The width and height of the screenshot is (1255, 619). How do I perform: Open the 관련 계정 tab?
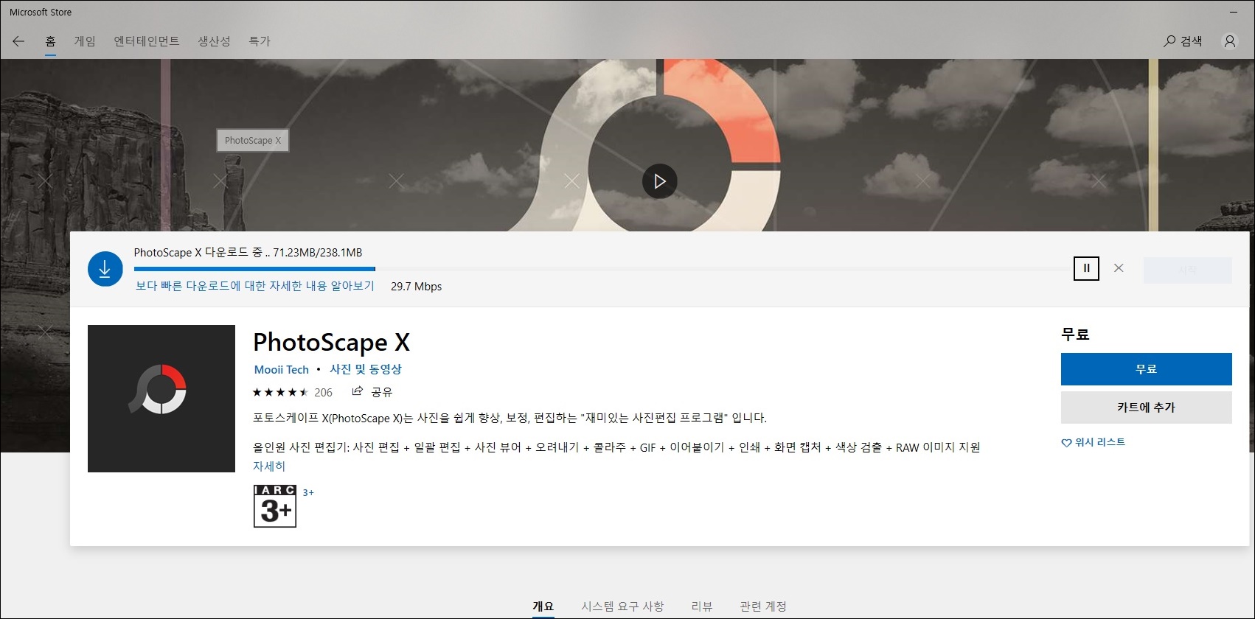(x=763, y=606)
